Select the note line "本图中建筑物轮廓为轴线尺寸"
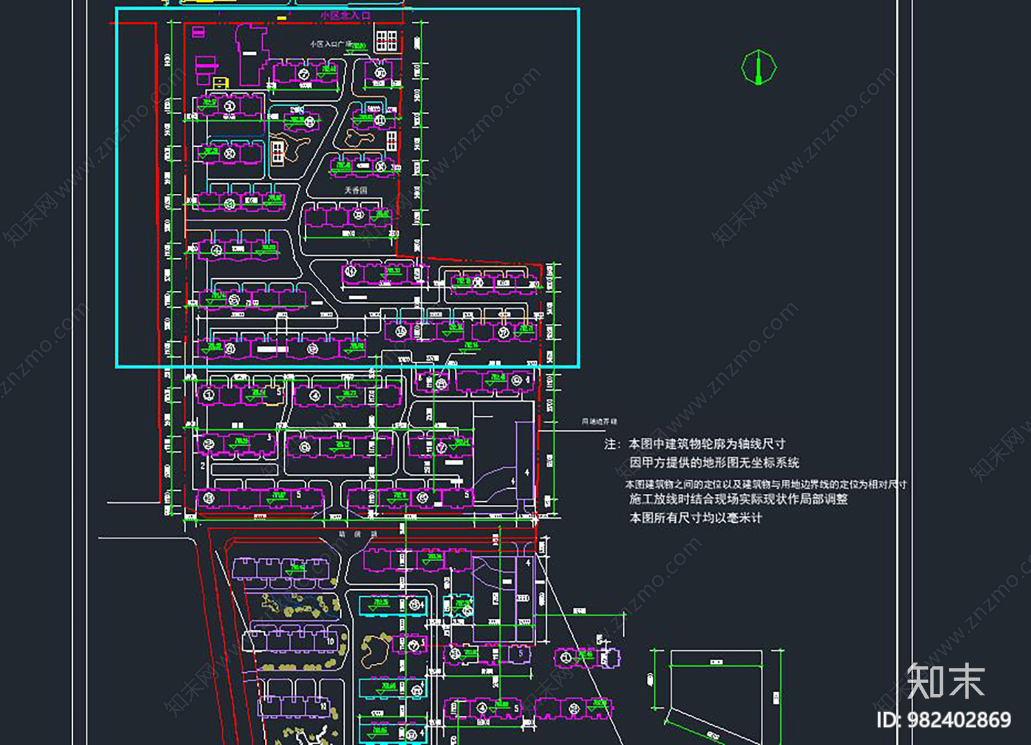1031x745 pixels. pyautogui.click(x=707, y=444)
